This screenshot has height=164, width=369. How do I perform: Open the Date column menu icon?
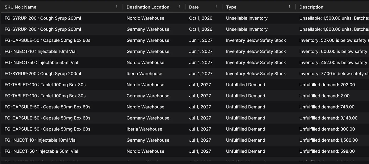[x=216, y=7]
